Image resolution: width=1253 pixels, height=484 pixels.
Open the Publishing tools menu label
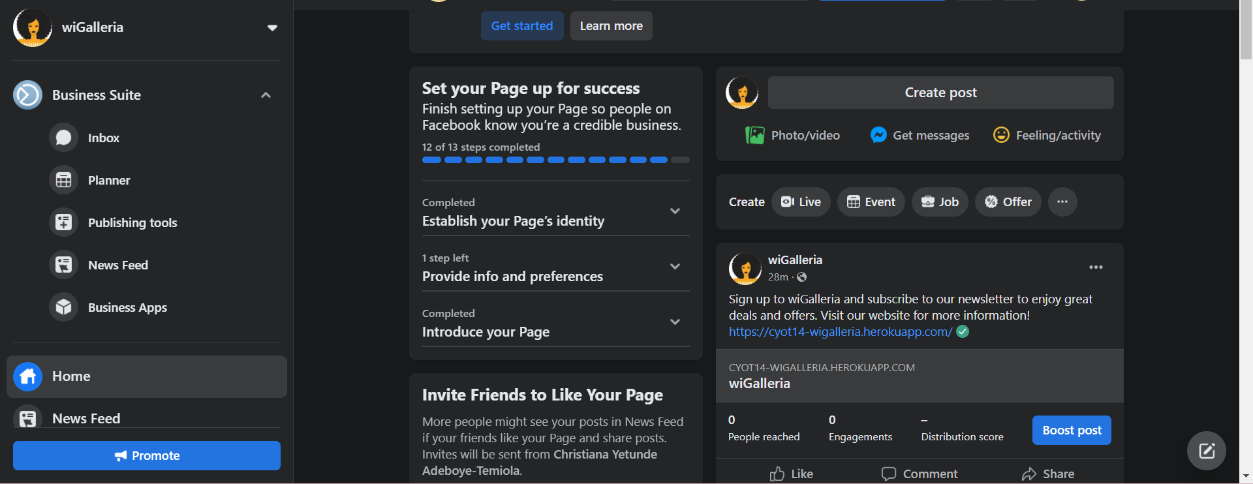point(132,223)
